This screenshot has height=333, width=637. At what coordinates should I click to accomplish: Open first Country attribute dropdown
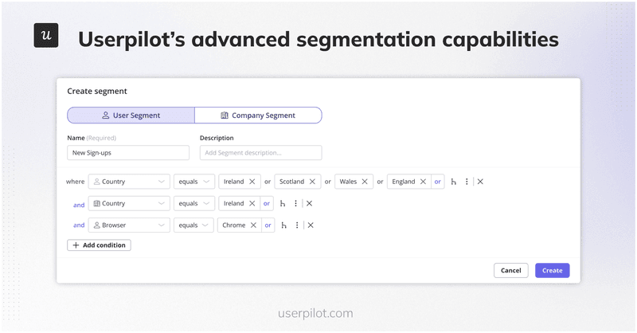tap(129, 182)
